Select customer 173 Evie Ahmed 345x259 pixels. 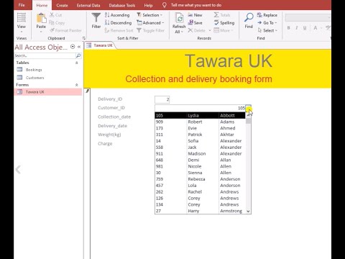(x=200, y=128)
